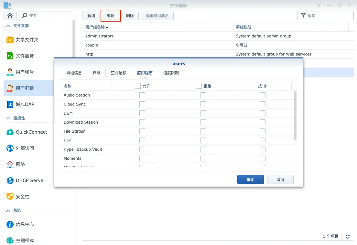Click the application list scrollbar

[x=295, y=116]
